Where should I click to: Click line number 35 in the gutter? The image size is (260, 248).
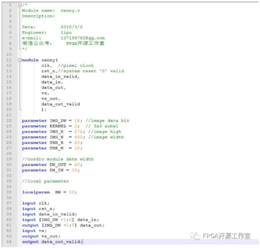9,192
